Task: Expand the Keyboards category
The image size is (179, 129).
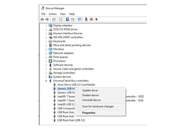Action: (46, 41)
